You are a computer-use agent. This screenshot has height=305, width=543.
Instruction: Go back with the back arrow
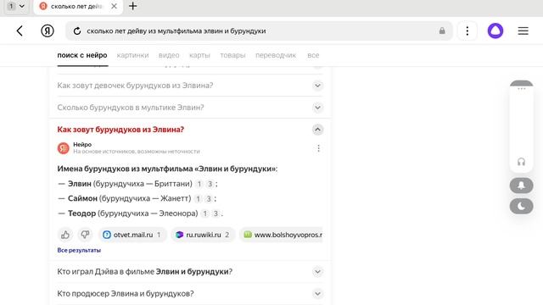pos(20,31)
